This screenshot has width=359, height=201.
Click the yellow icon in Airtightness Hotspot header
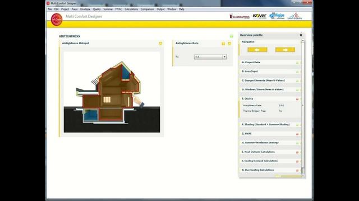(160, 44)
